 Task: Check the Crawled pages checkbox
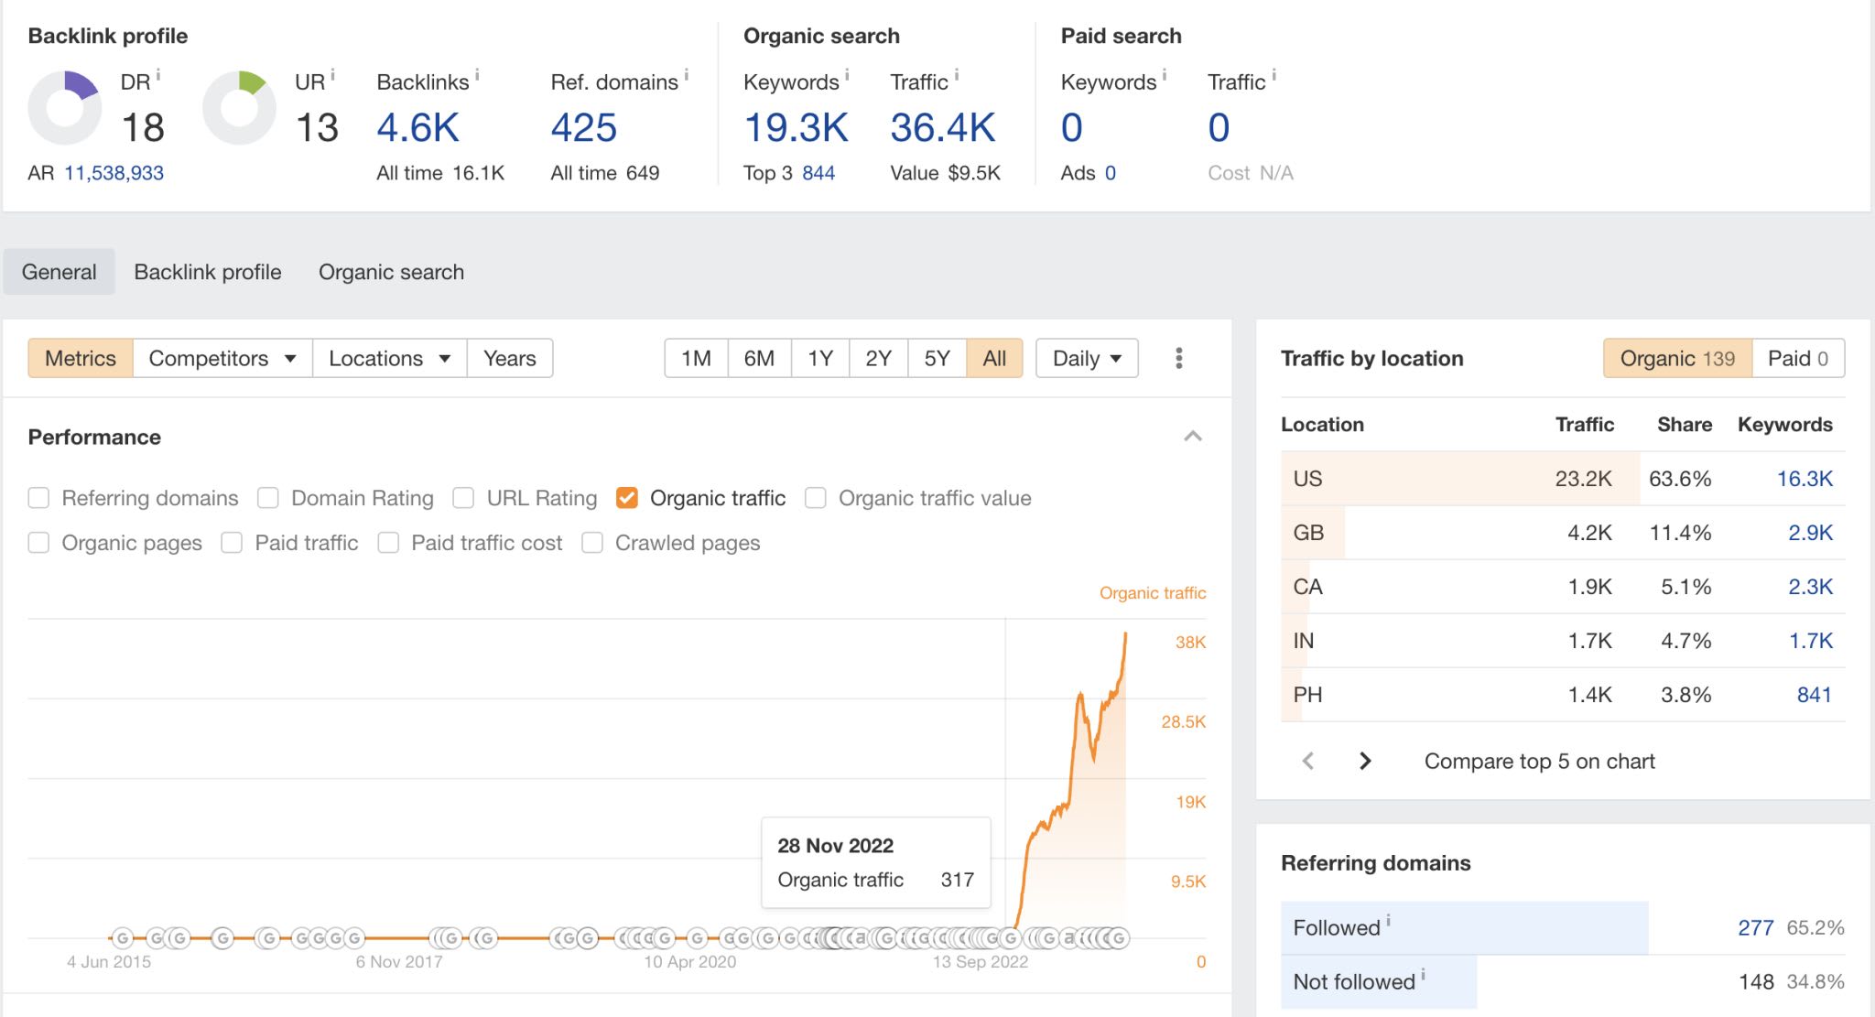[592, 543]
